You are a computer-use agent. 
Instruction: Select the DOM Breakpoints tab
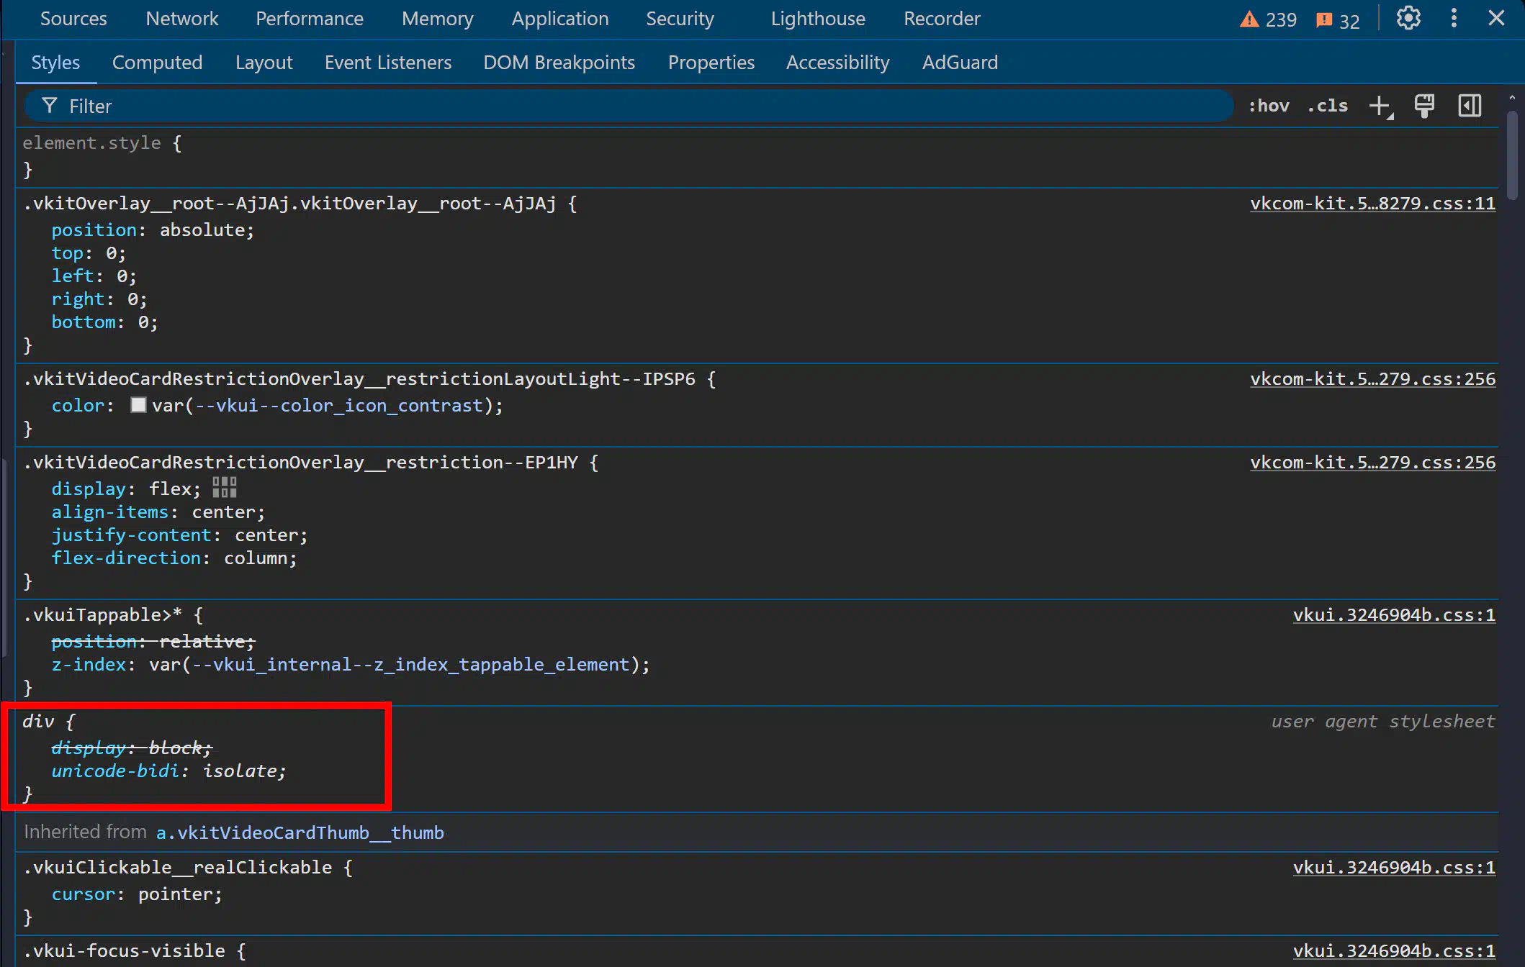559,63
